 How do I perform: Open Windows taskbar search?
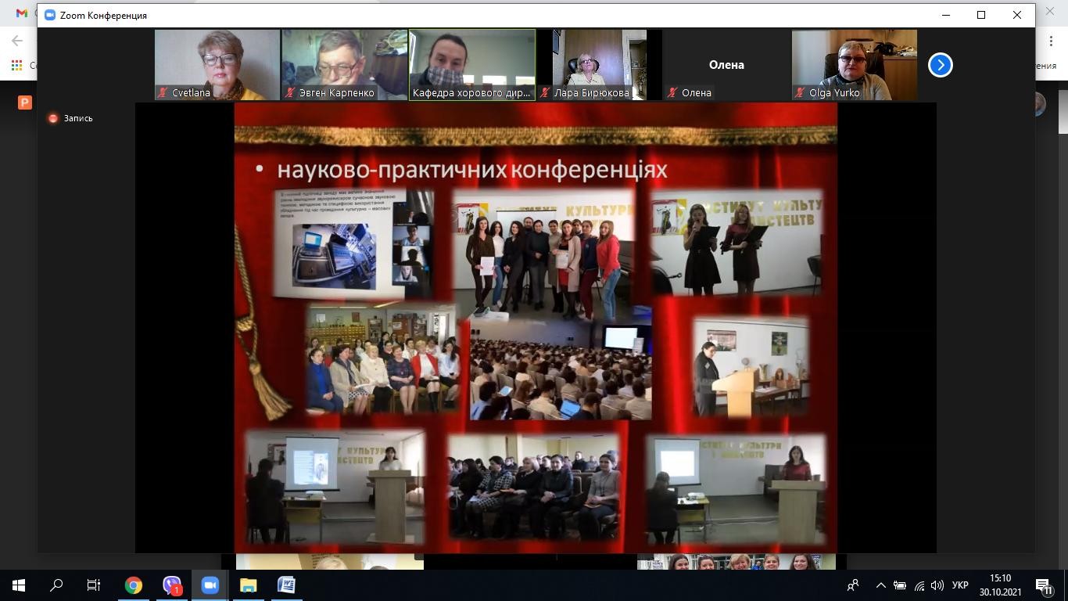[56, 585]
